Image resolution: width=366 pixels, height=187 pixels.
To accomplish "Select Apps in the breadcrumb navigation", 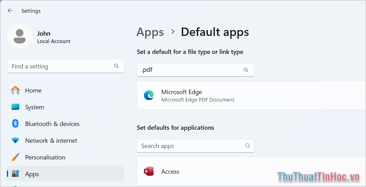I will 150,32.
